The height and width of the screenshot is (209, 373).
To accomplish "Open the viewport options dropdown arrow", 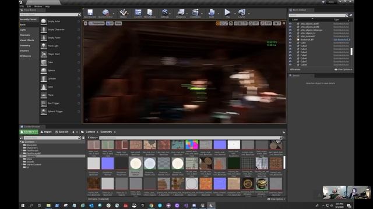I will pyautogui.click(x=86, y=23).
